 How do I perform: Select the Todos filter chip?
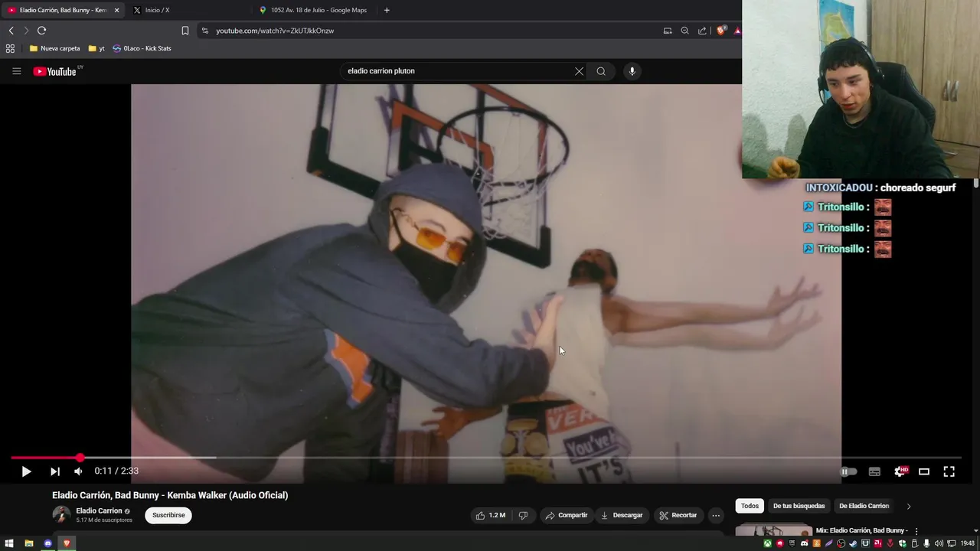750,506
